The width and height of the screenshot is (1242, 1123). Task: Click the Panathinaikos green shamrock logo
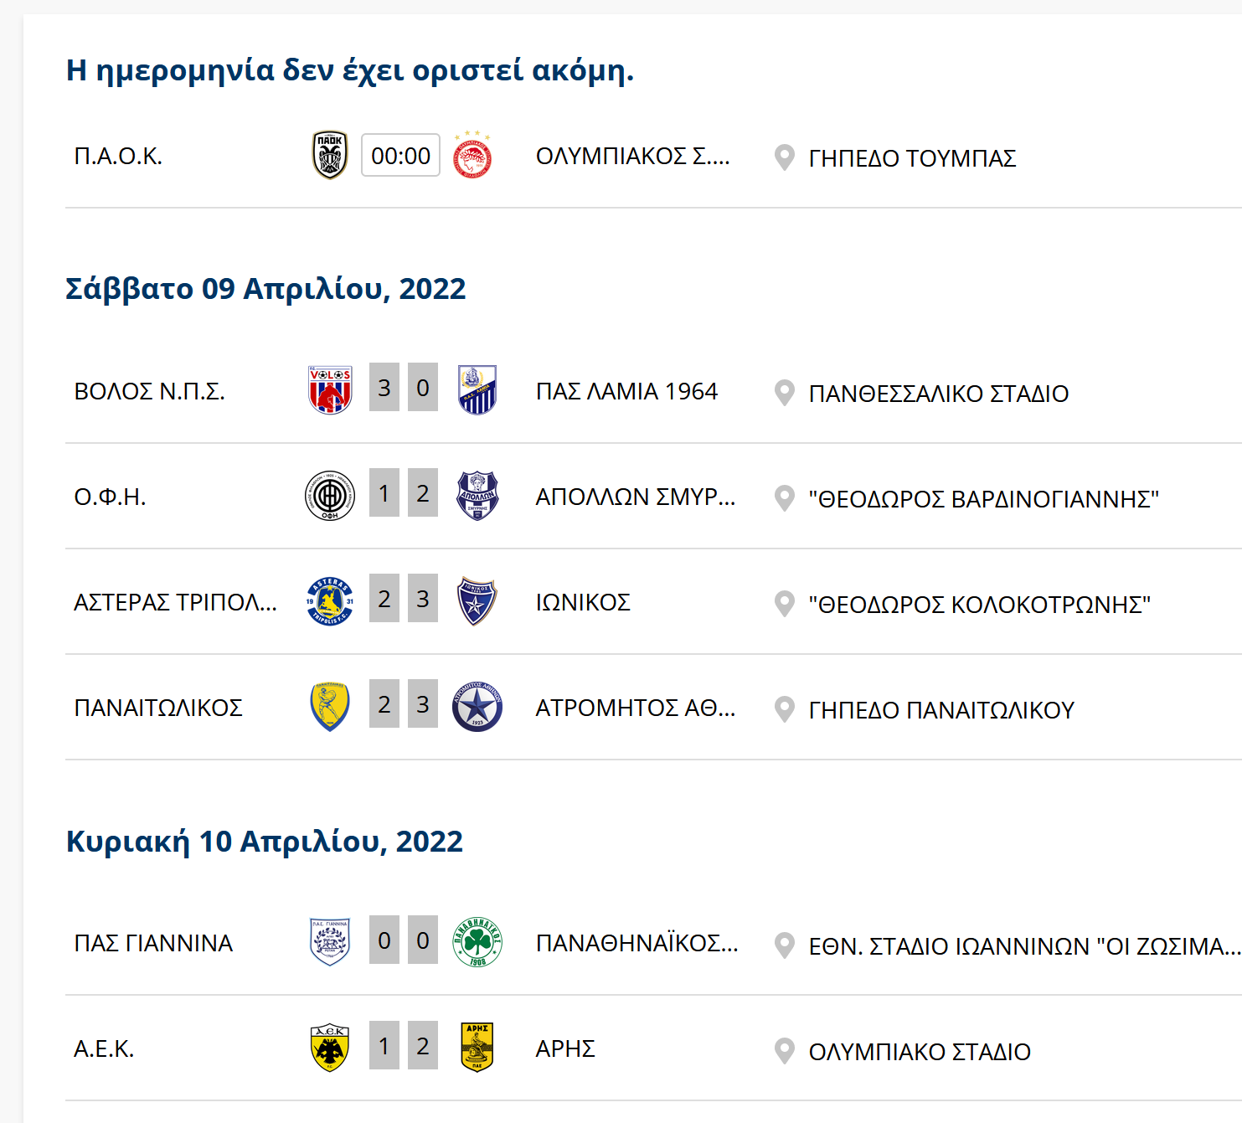click(477, 942)
